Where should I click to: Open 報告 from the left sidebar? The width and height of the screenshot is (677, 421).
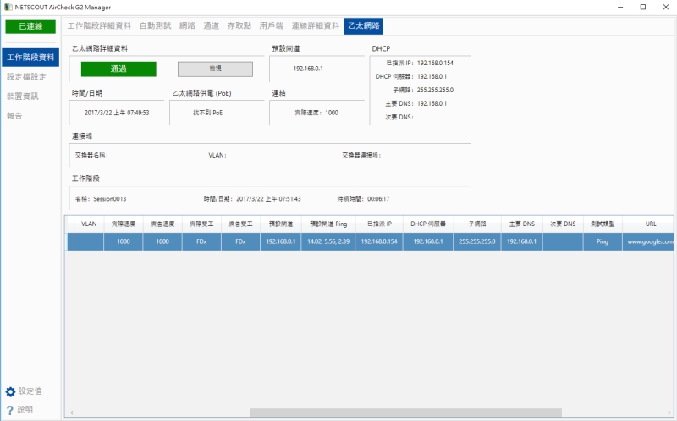pos(14,115)
